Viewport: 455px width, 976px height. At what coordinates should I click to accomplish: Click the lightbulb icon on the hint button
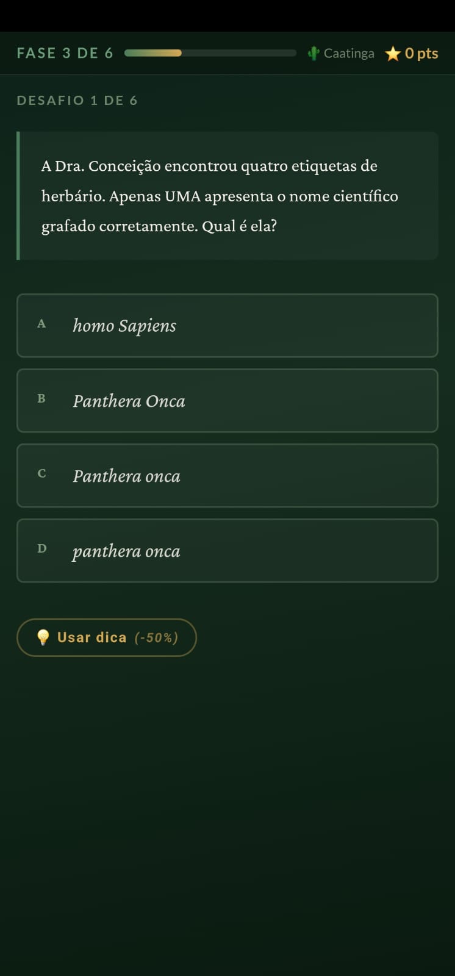pos(43,637)
